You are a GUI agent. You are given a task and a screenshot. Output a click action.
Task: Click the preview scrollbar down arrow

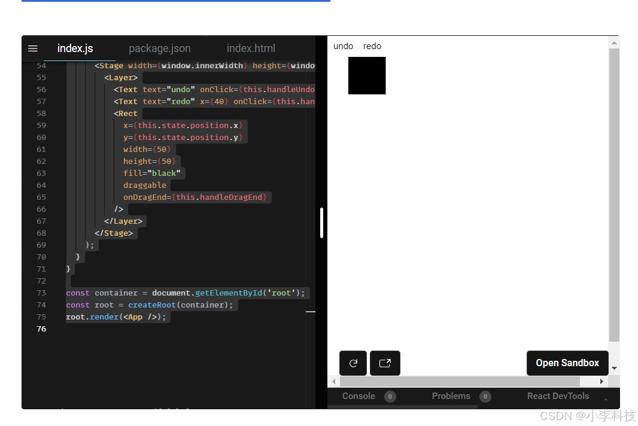pos(614,368)
